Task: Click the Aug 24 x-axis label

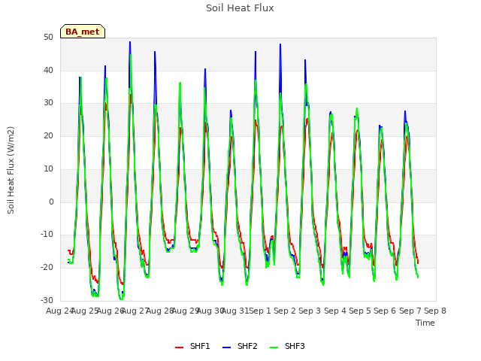Action: (60, 311)
